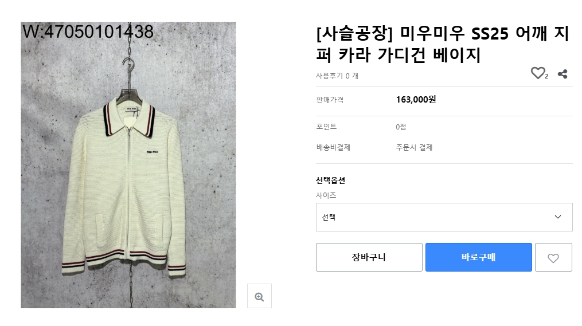Click the 포인트 label
Image resolution: width=582 pixels, height=326 pixels.
[x=326, y=127]
